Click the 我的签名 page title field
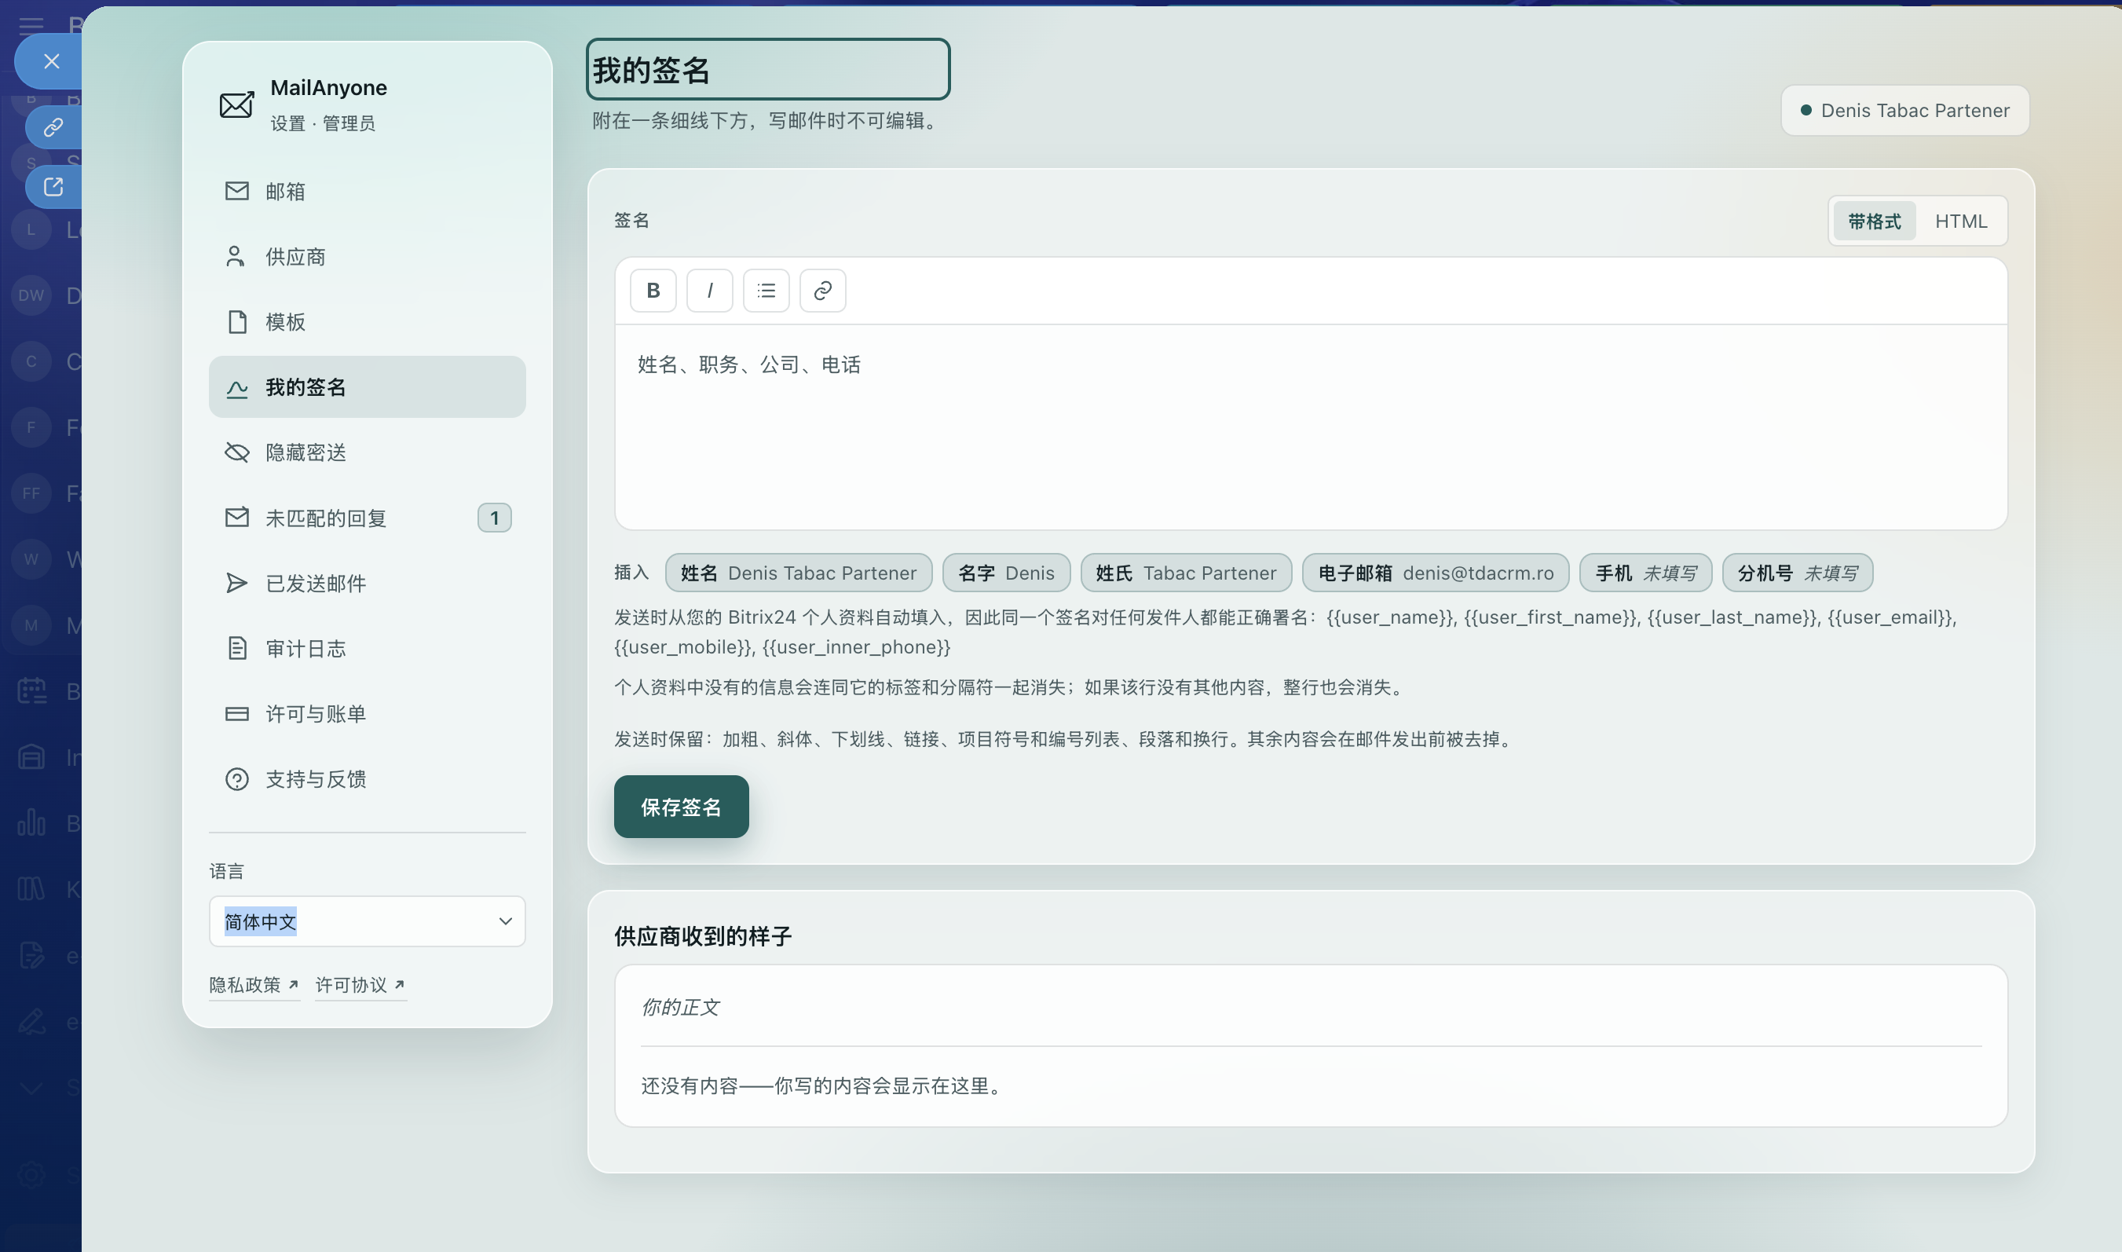This screenshot has width=2122, height=1252. (767, 69)
